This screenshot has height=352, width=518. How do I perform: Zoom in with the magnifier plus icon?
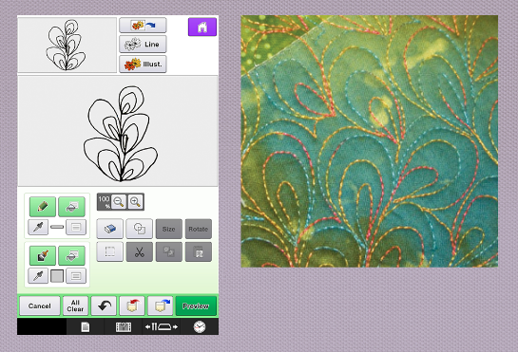pos(136,201)
